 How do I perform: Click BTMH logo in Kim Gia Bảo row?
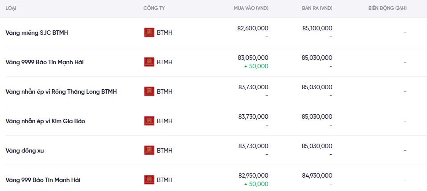point(149,121)
